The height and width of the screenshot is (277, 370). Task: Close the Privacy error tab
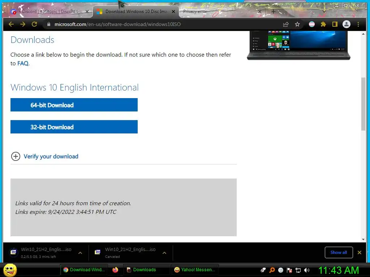click(260, 11)
